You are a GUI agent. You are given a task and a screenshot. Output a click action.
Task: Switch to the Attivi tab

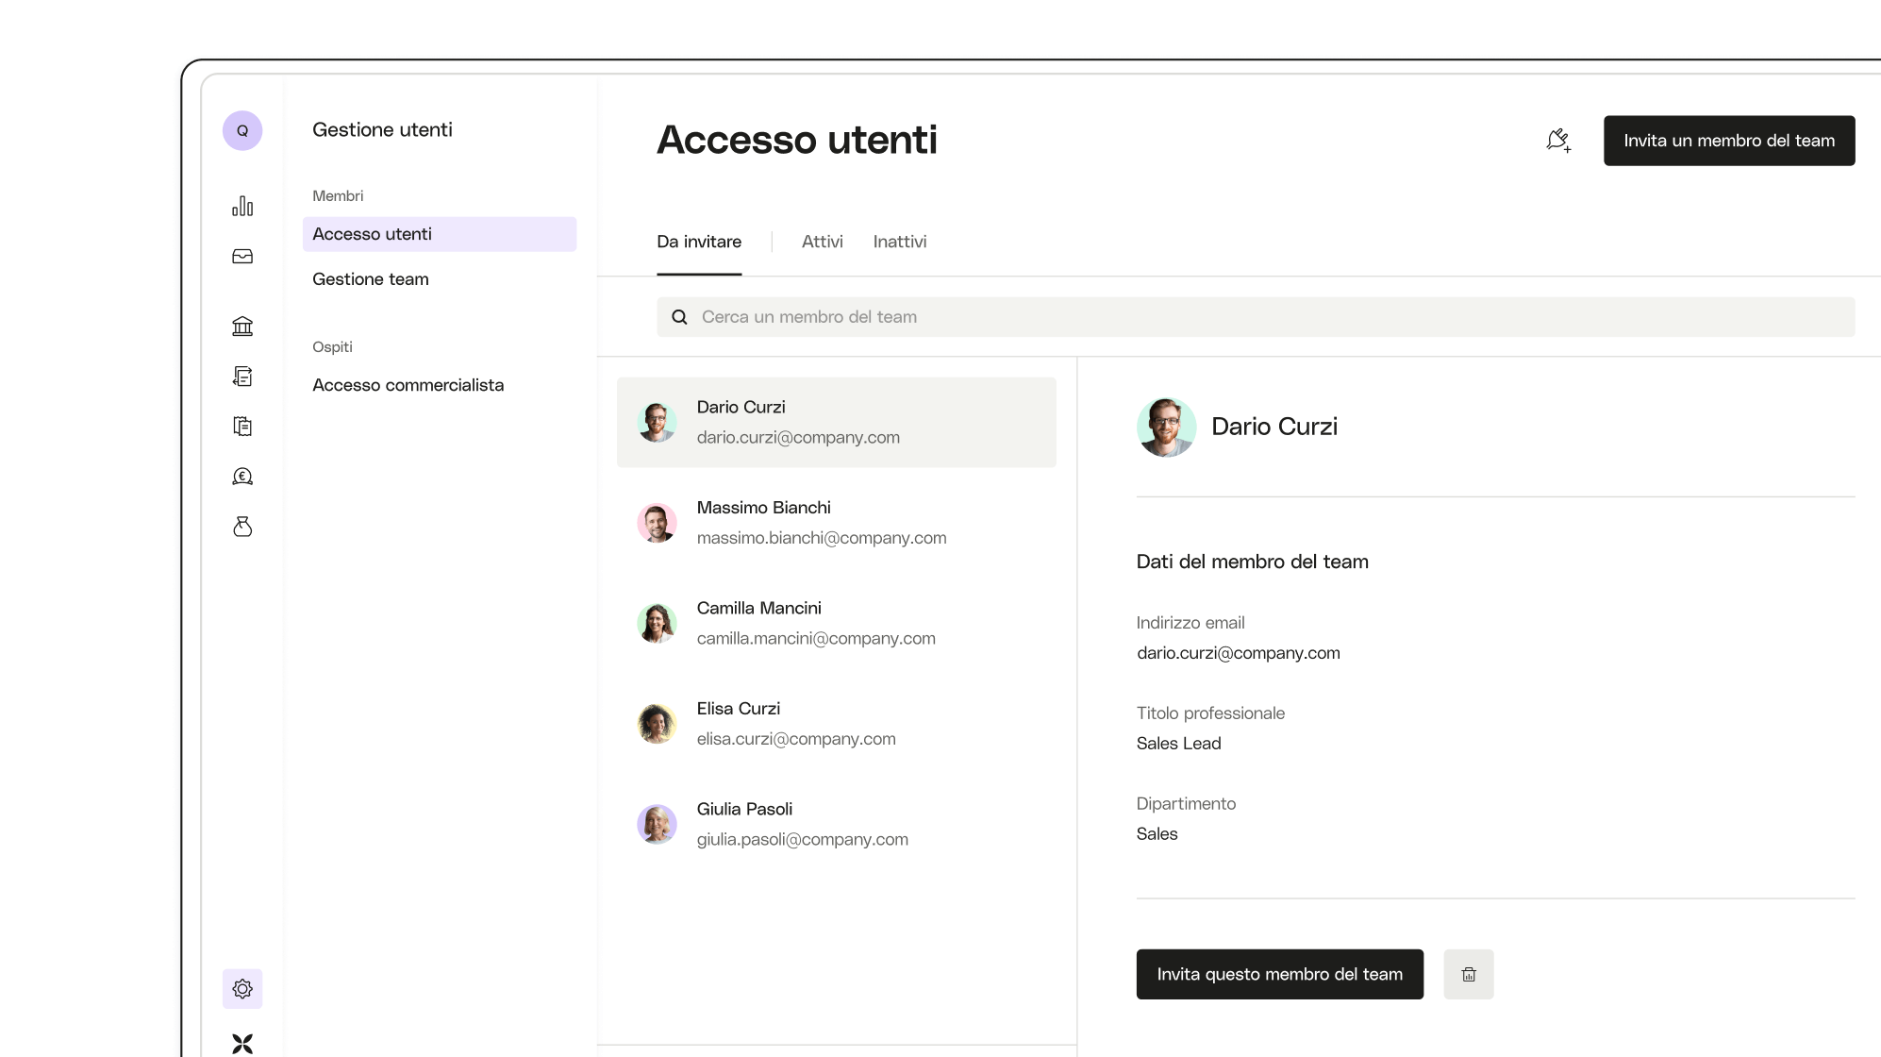(x=822, y=242)
